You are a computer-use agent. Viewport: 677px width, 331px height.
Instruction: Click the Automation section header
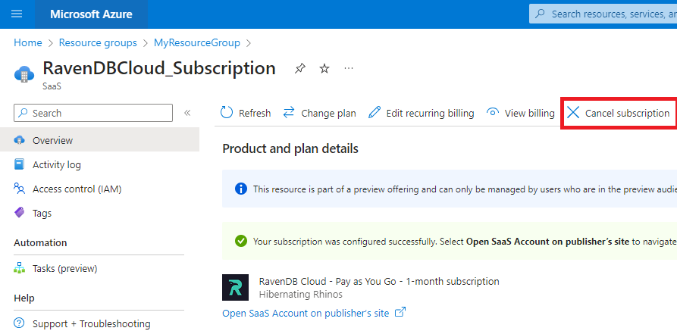click(40, 242)
